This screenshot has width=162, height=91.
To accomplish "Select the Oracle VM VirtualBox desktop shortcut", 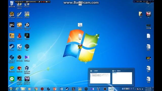I will tap(27, 70).
